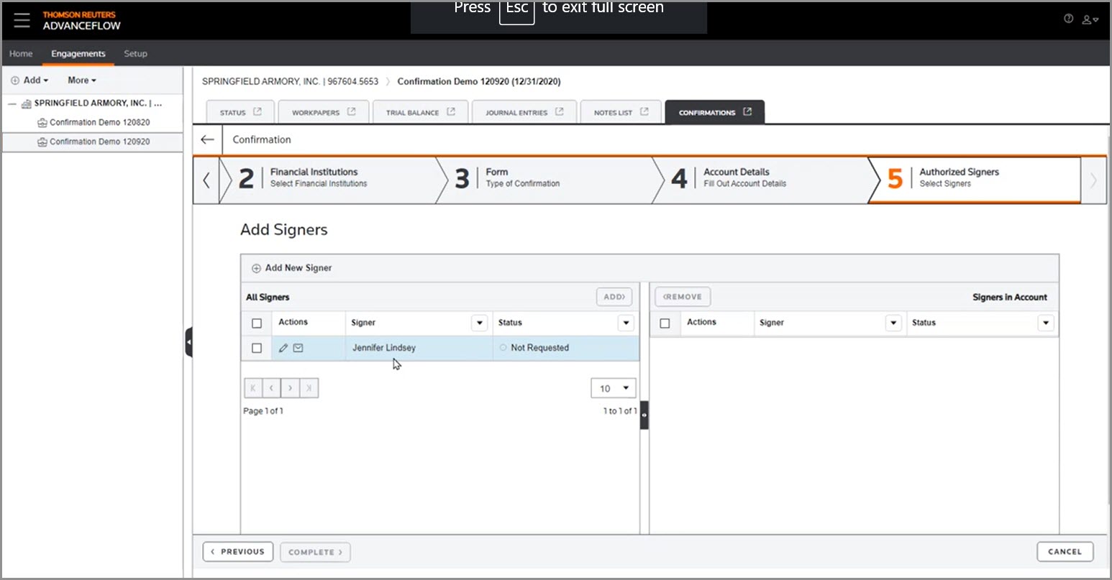Edit Jennifer Lindsey using the pencil icon
The image size is (1112, 580).
[x=283, y=348]
